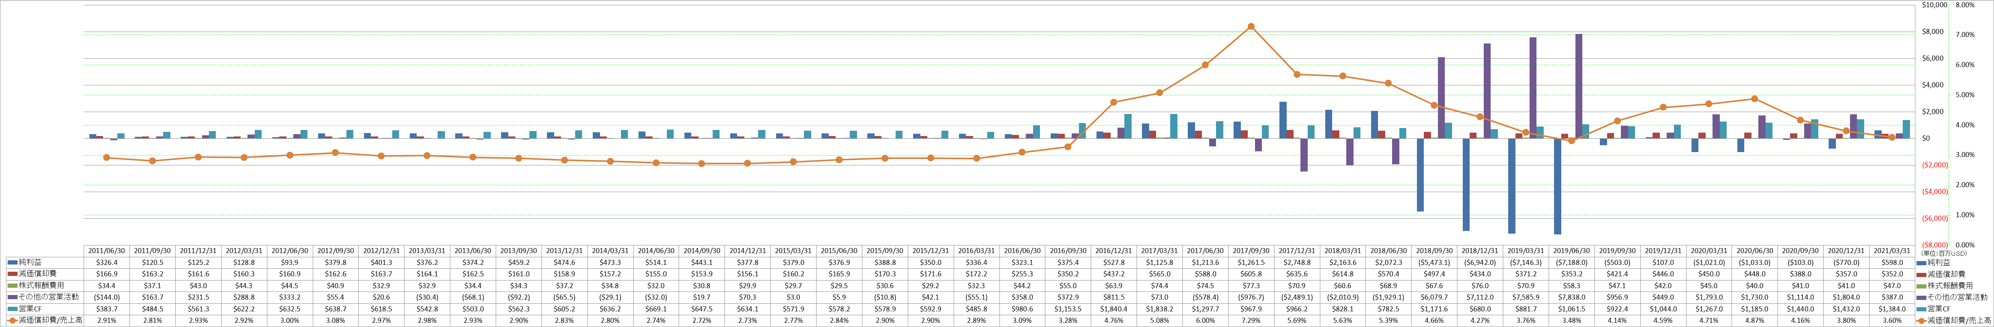The height and width of the screenshot is (327, 1994).
Task: Click the blue 純利益 legend key in the data table
Action: (x=12, y=263)
